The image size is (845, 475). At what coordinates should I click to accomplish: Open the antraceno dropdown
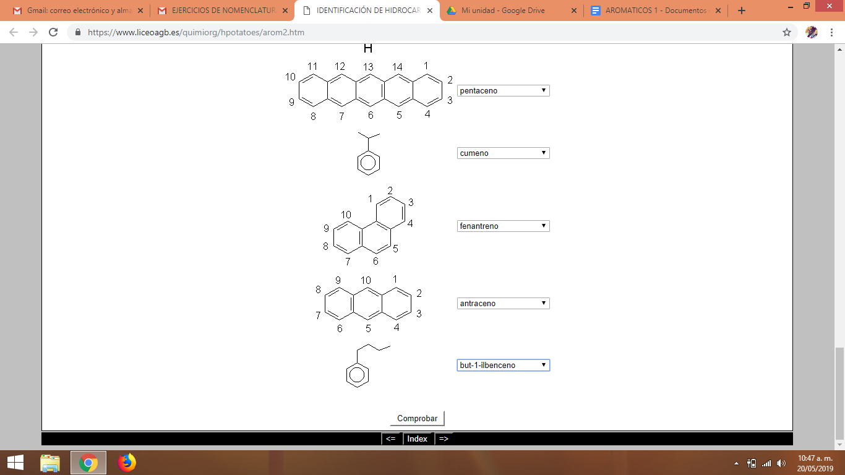503,303
